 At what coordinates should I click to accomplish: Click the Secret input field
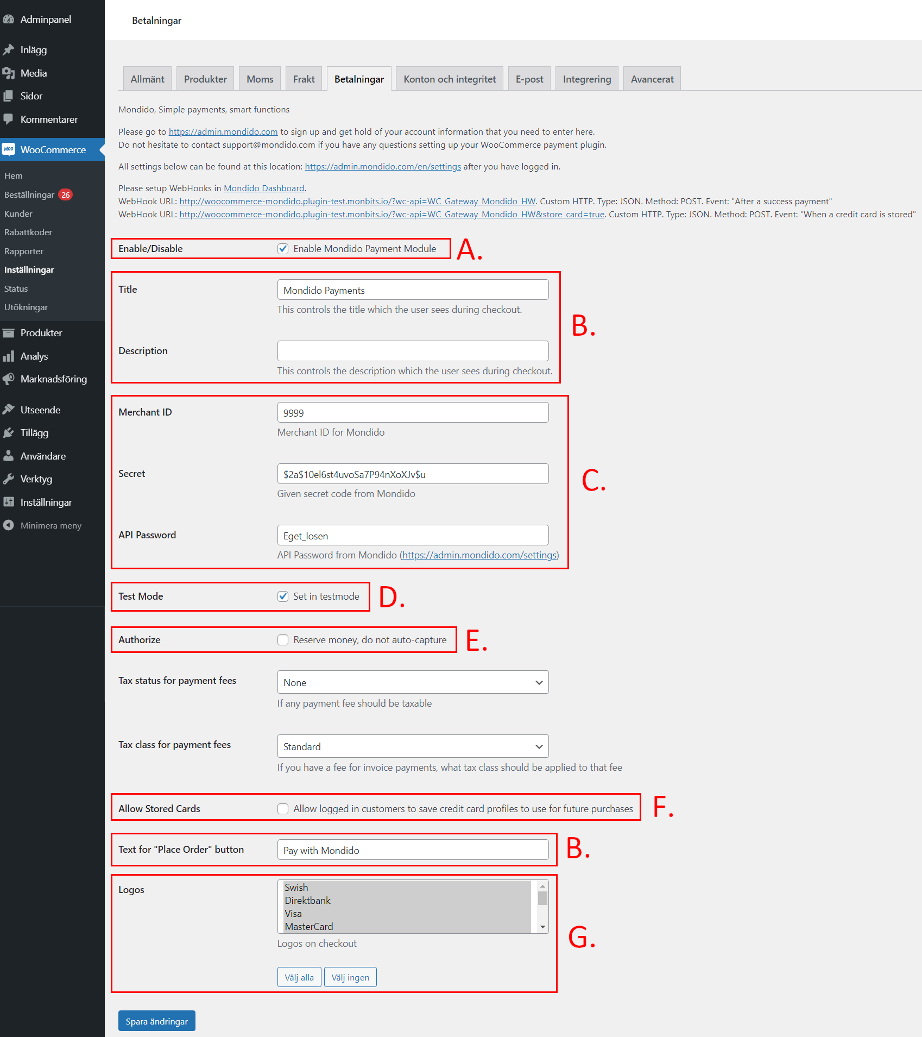click(413, 474)
